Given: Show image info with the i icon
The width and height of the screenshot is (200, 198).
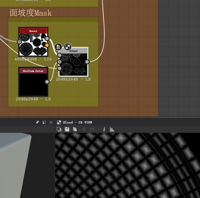Looking at the screenshot, I should pyautogui.click(x=104, y=129).
